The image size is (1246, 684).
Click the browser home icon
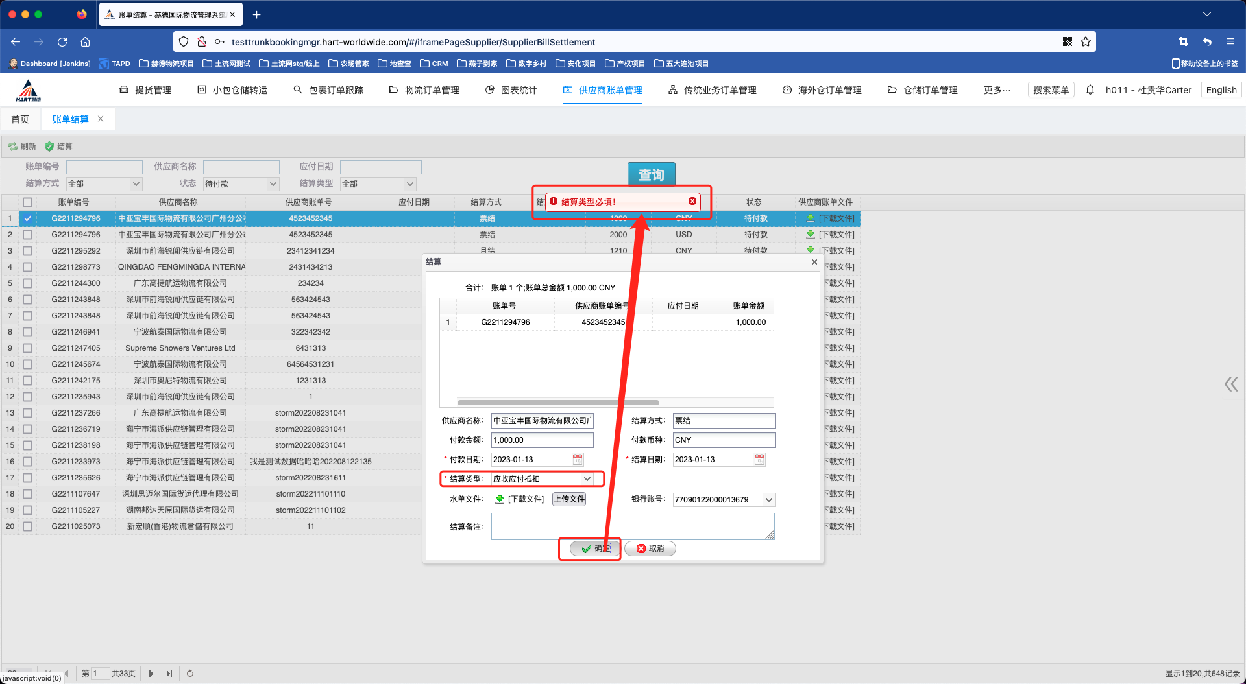click(85, 42)
